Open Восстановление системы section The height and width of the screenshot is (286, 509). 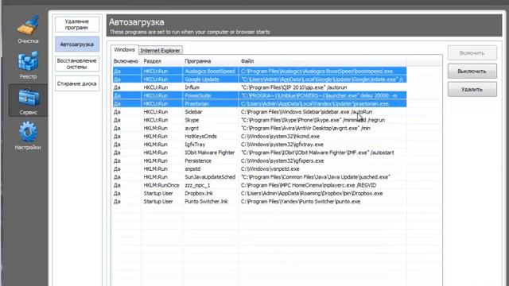pos(77,64)
